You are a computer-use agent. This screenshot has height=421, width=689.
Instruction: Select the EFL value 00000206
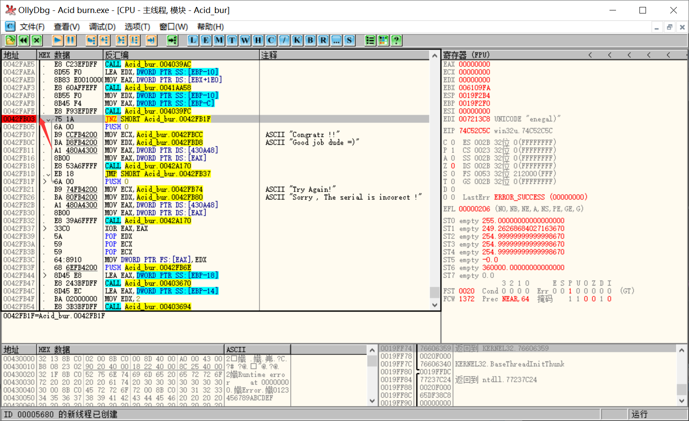tap(474, 209)
